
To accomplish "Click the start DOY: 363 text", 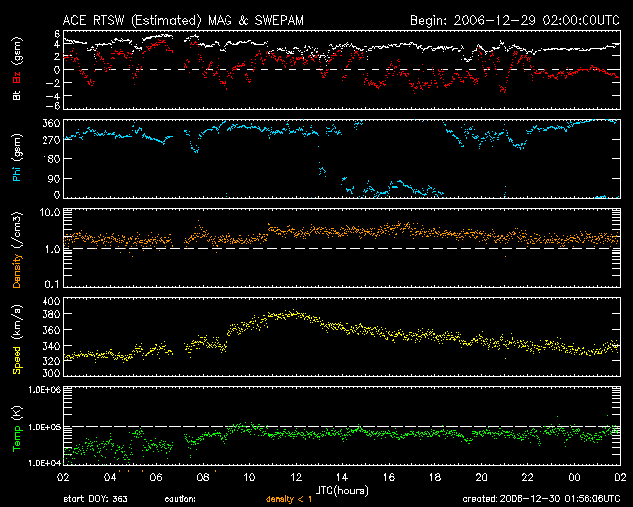I will pyautogui.click(x=95, y=499).
